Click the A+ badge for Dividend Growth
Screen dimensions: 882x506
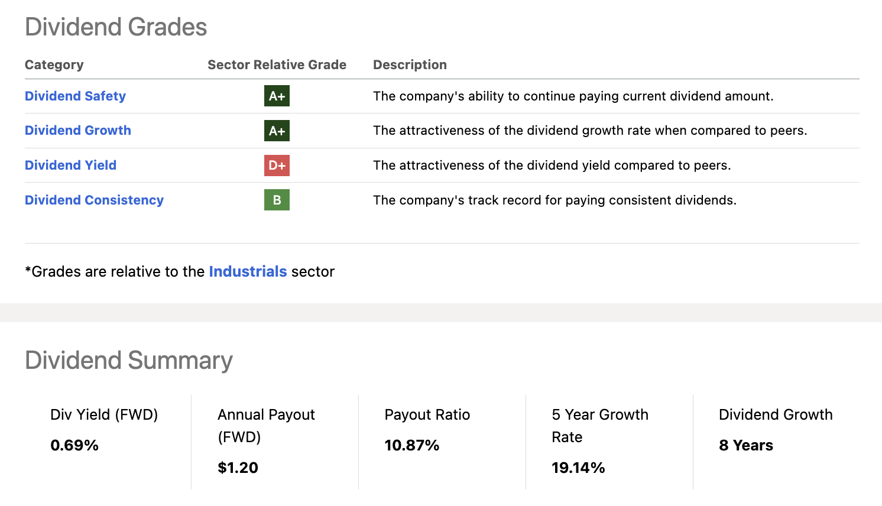coord(277,131)
